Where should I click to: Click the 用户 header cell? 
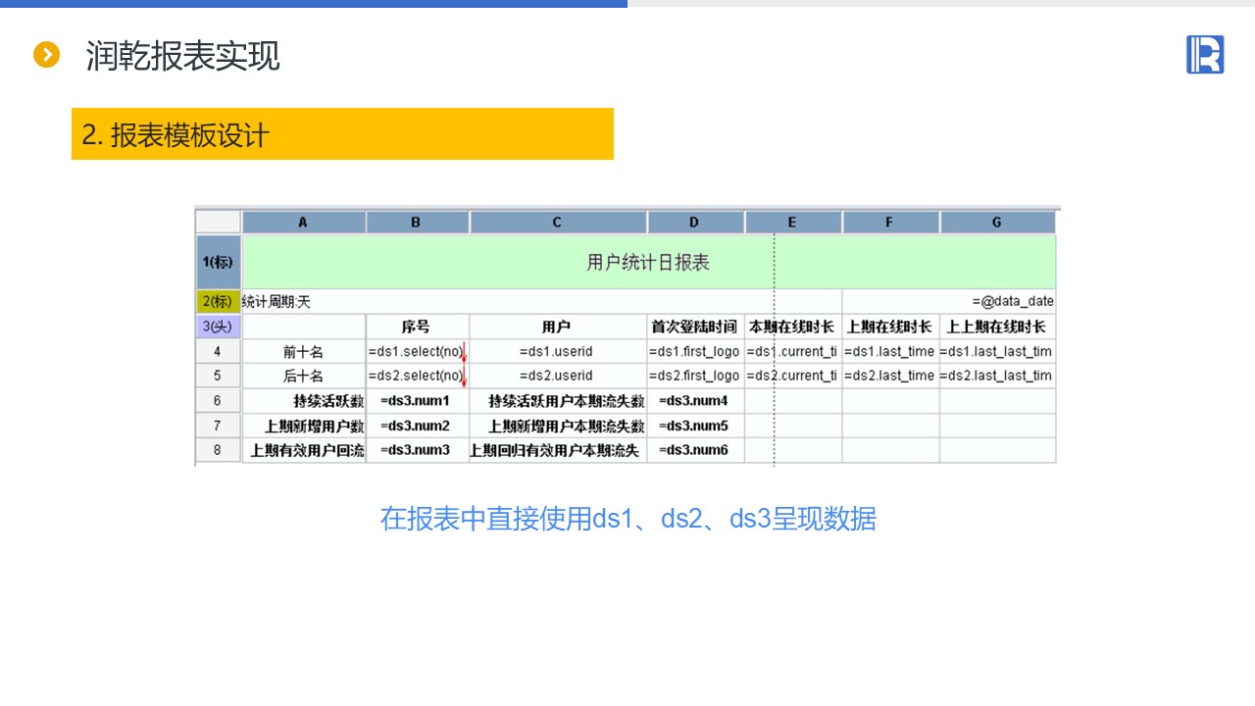point(558,327)
